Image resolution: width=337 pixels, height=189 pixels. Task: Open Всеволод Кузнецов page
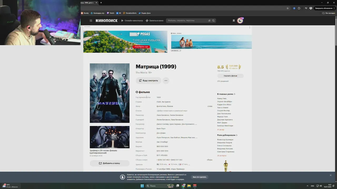[225, 140]
